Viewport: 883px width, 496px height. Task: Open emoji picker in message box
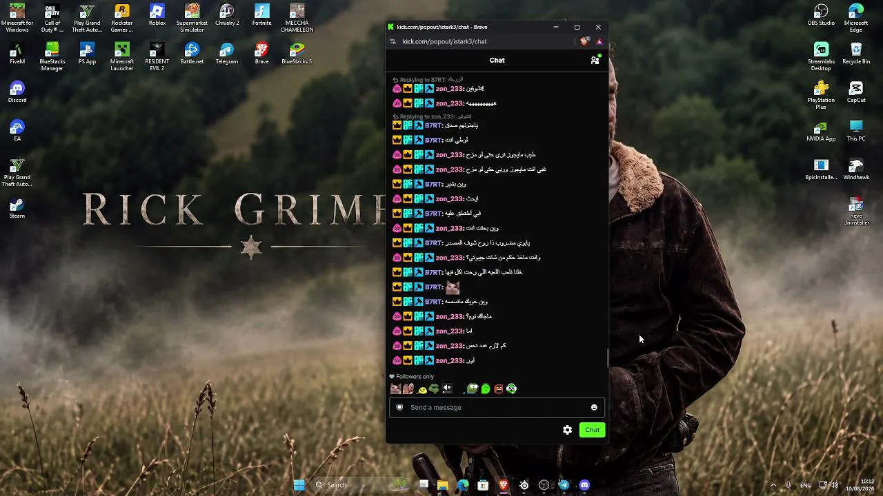[x=594, y=407]
